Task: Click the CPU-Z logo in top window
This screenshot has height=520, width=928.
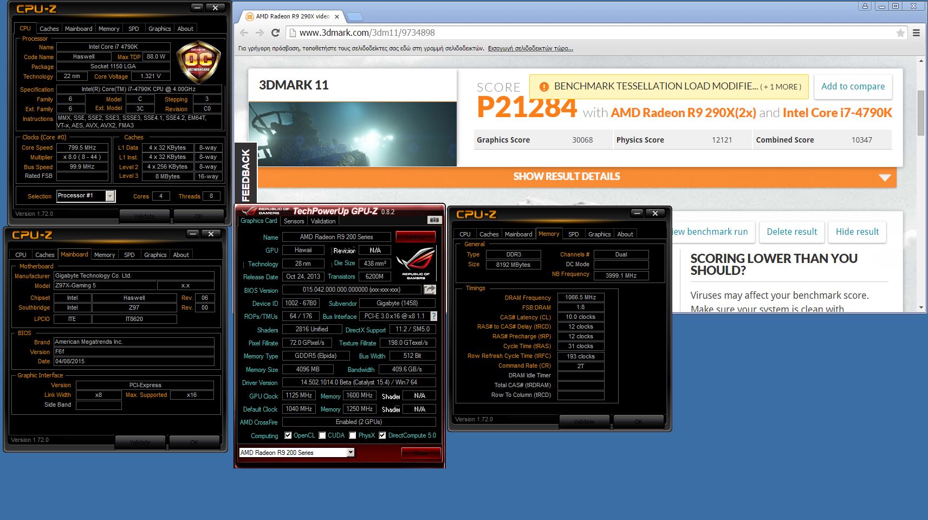Action: (x=36, y=9)
